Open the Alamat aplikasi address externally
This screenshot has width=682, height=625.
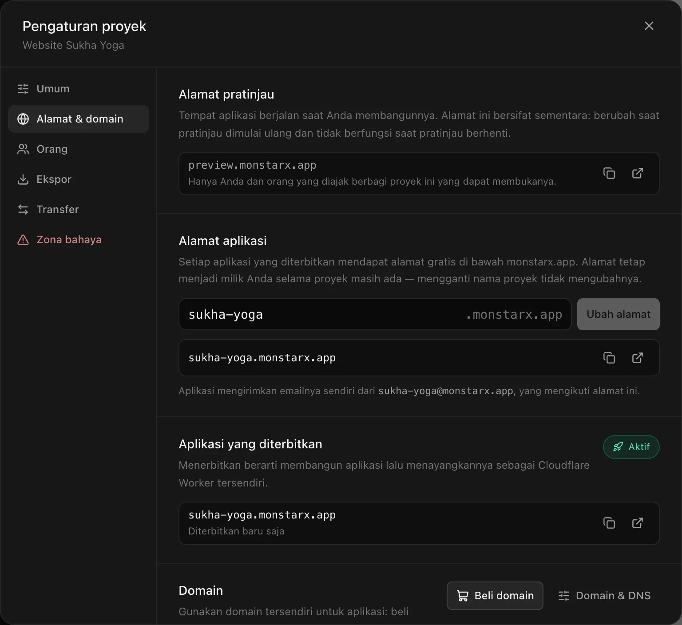(x=638, y=358)
